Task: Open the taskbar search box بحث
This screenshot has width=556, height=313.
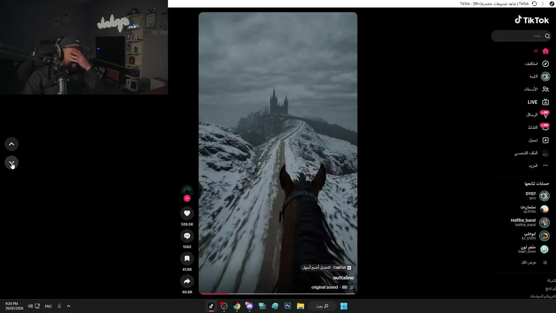Action: click(322, 306)
